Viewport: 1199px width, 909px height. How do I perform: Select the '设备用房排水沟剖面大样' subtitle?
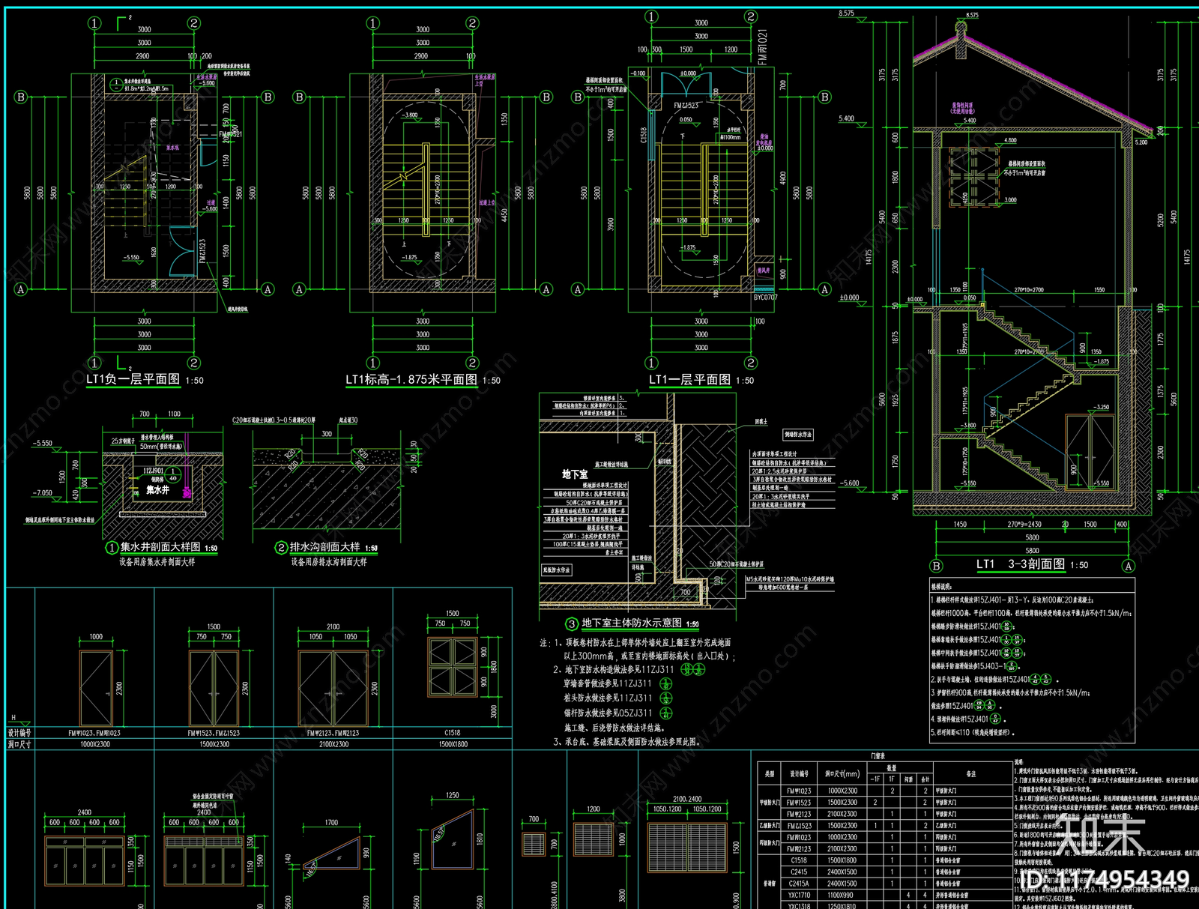coord(329,562)
